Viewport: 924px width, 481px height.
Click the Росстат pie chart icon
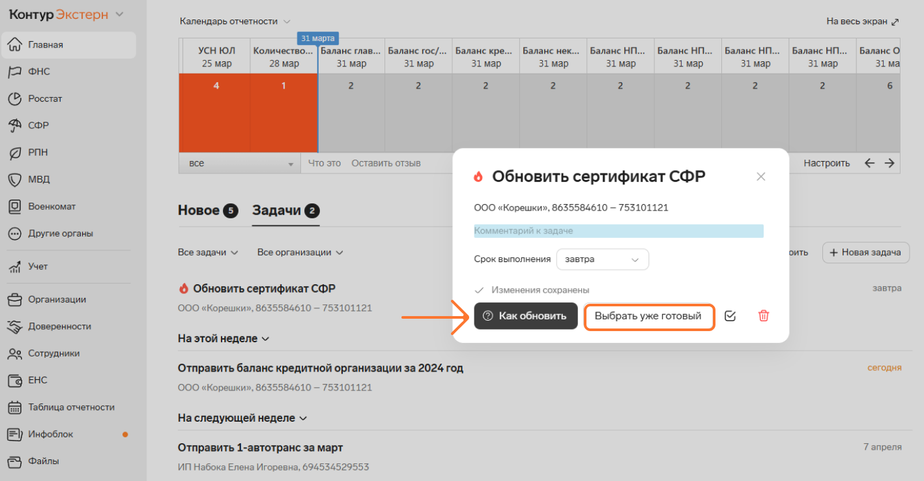(x=15, y=98)
